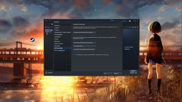Click the Big Picture mode settings button
The width and height of the screenshot is (182, 102).
click(x=84, y=43)
